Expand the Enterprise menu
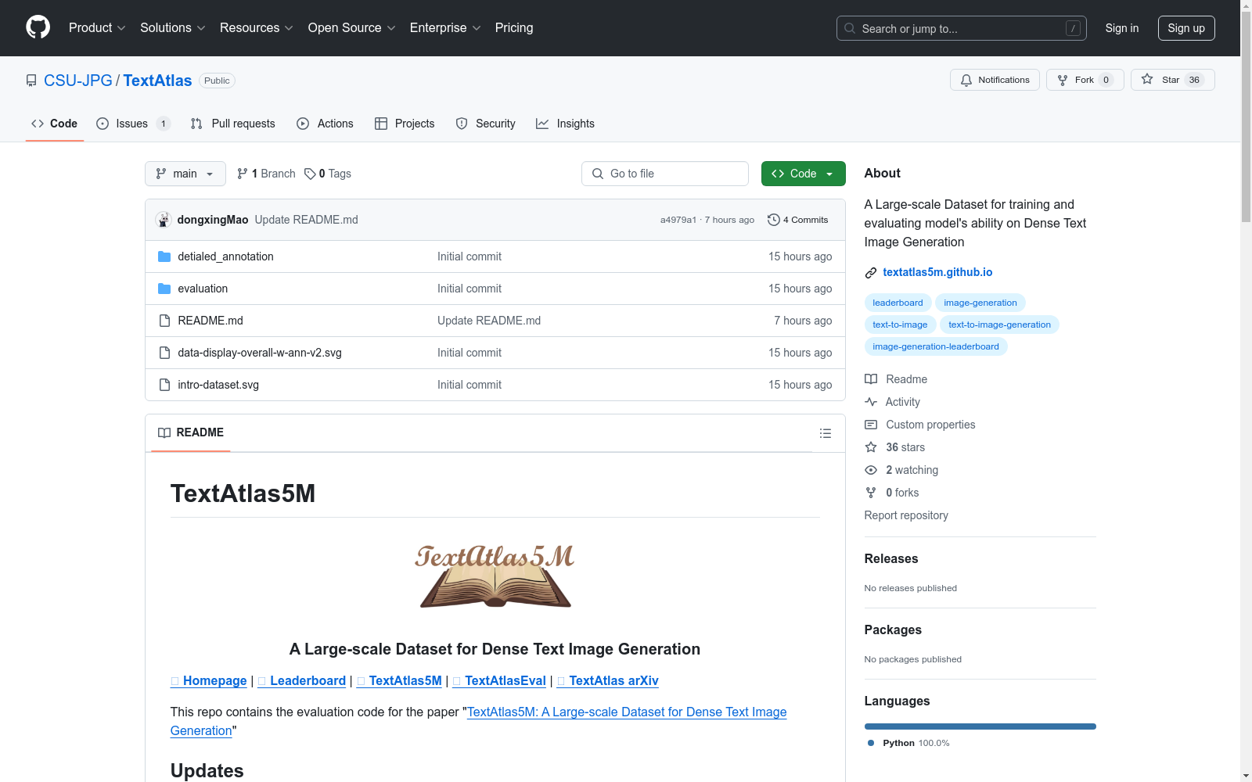The image size is (1252, 782). point(445,28)
